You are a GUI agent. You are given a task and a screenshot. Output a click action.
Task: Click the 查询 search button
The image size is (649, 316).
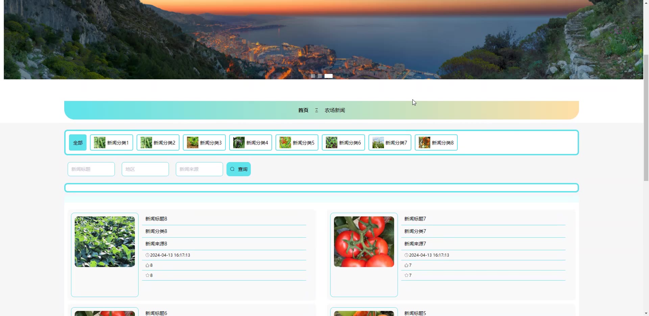pyautogui.click(x=239, y=169)
